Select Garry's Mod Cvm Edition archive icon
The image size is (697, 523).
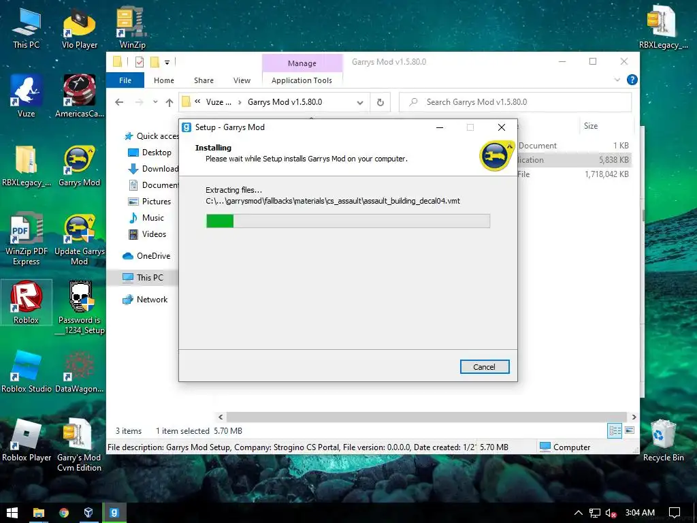click(79, 445)
